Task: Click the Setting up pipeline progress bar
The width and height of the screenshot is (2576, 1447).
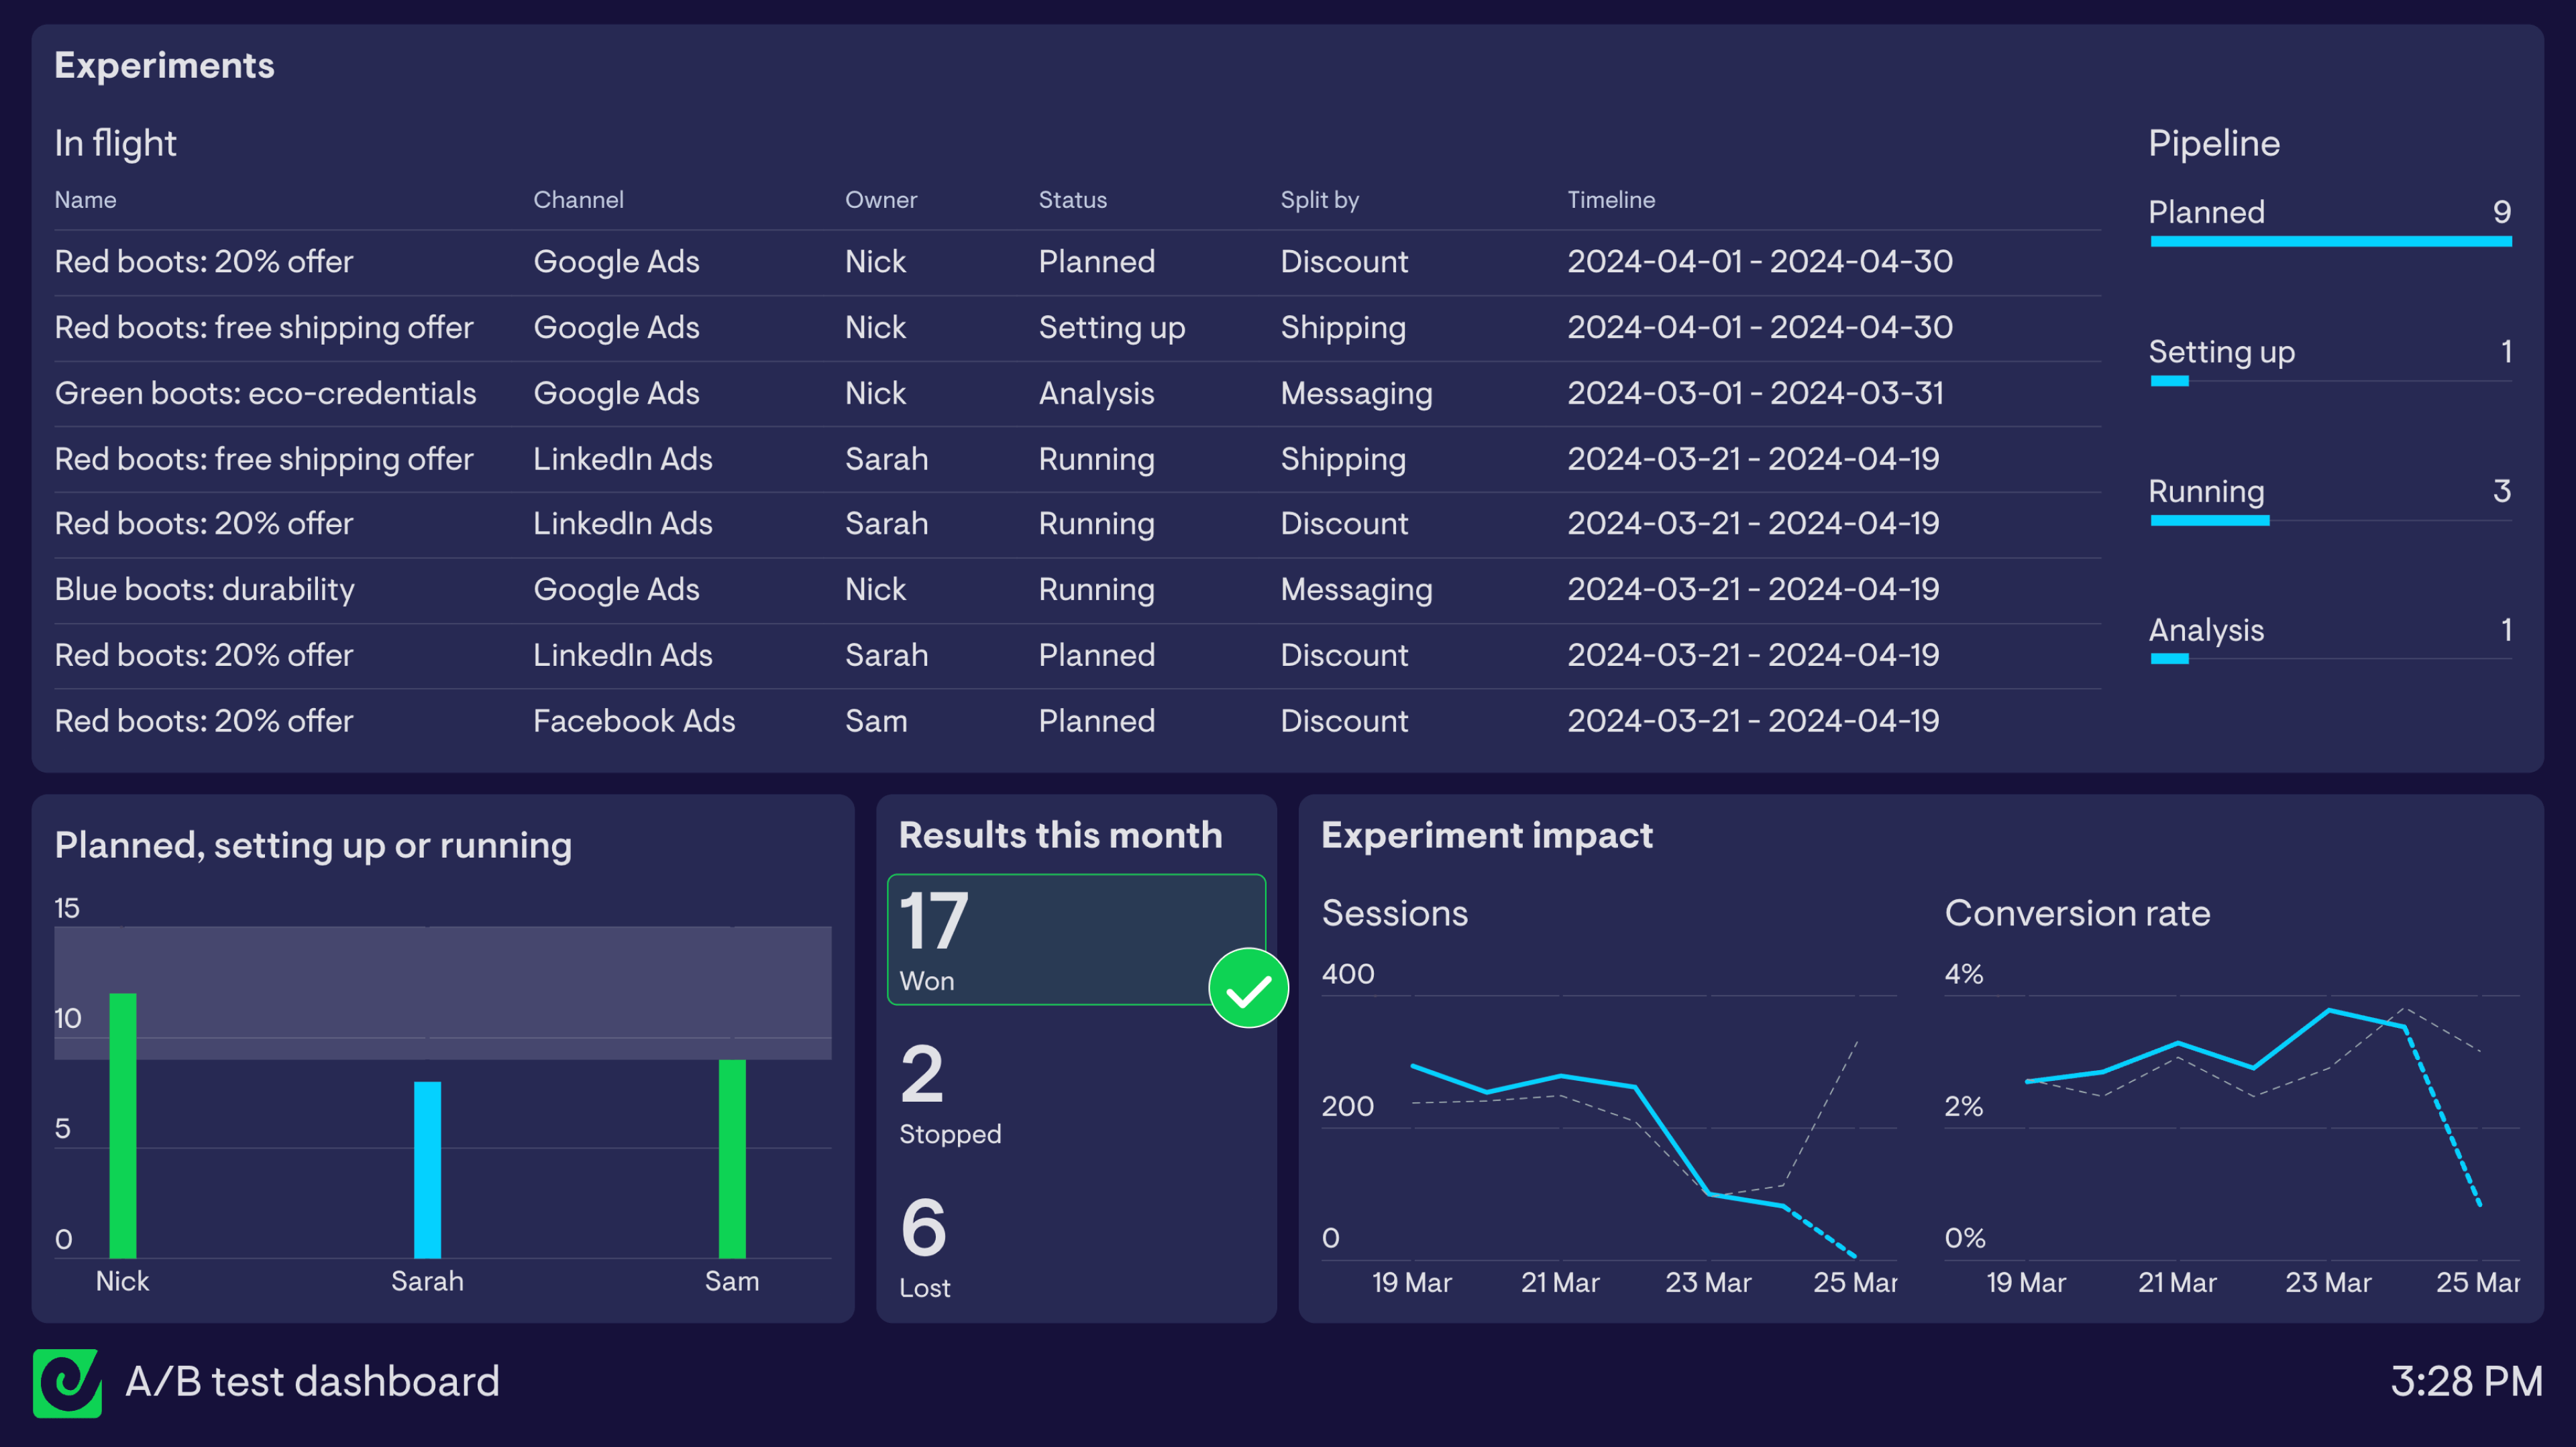Action: (2330, 381)
